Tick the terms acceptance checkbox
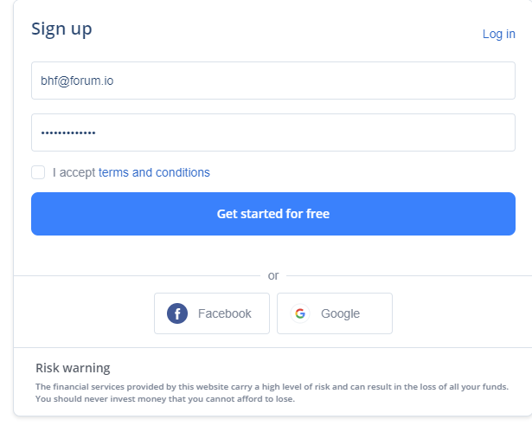532x426 pixels. 38,172
